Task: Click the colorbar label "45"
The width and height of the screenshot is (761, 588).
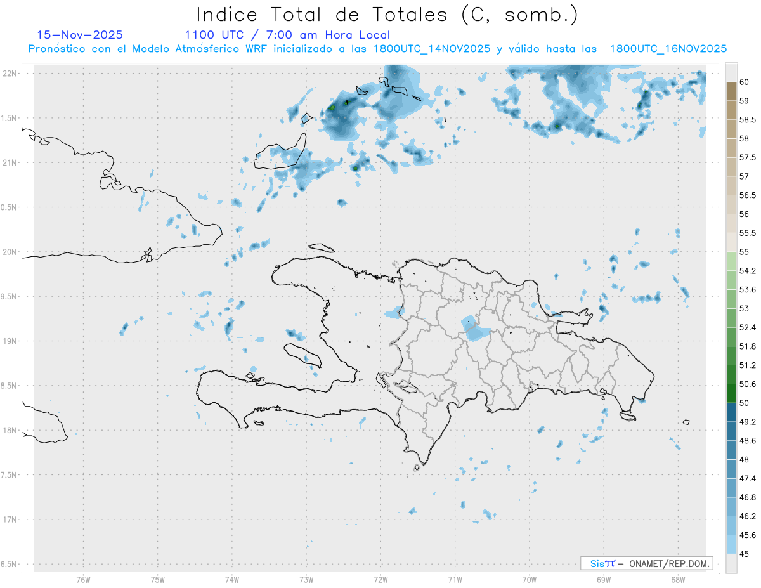Action: click(744, 554)
